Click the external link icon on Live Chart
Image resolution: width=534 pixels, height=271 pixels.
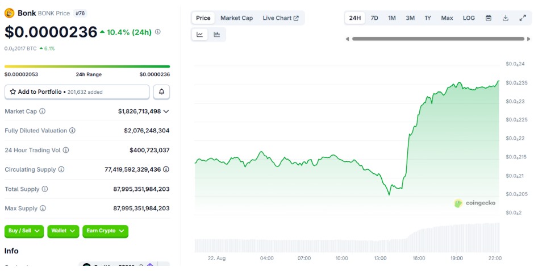coord(296,18)
